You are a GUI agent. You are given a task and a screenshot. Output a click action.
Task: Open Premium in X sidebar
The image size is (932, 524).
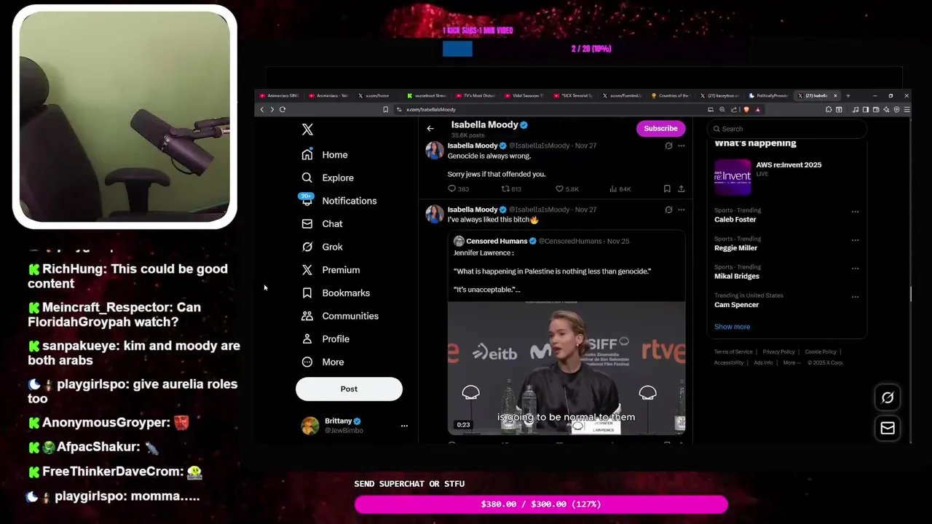(x=331, y=270)
